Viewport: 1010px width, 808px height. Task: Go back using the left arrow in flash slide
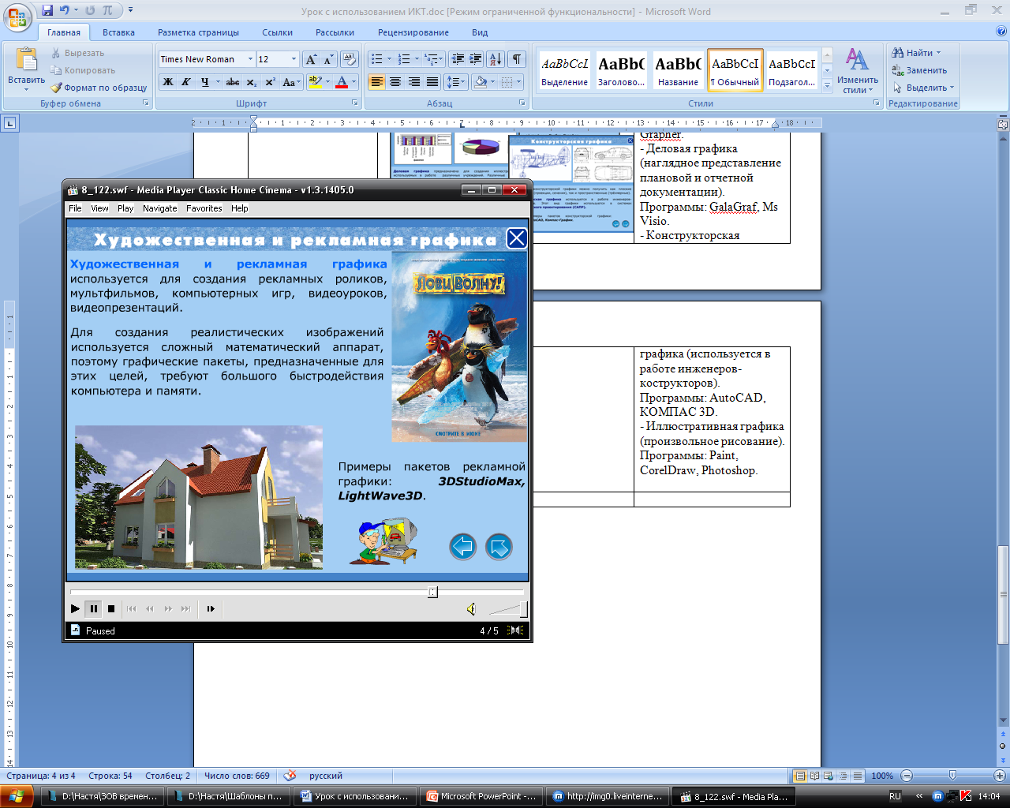click(x=463, y=547)
